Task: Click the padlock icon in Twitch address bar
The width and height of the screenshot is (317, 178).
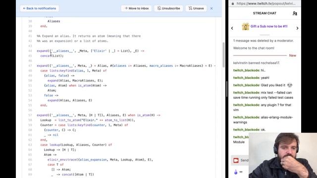Action: 233,3
